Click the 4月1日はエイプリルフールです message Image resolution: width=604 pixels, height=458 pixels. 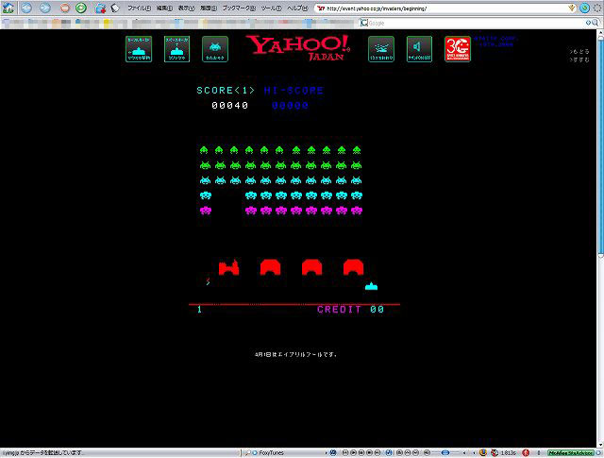coord(295,354)
